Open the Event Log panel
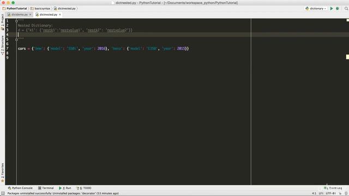 (x=333, y=188)
